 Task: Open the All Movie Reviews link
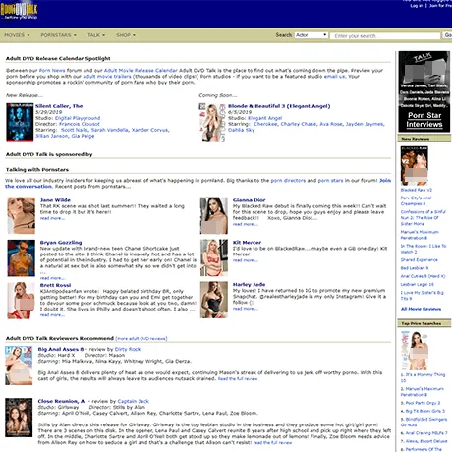click(421, 309)
